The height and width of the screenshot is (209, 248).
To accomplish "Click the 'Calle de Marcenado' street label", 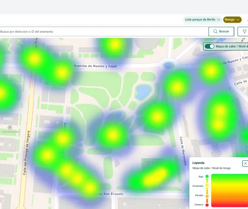I will pyautogui.click(x=183, y=151).
